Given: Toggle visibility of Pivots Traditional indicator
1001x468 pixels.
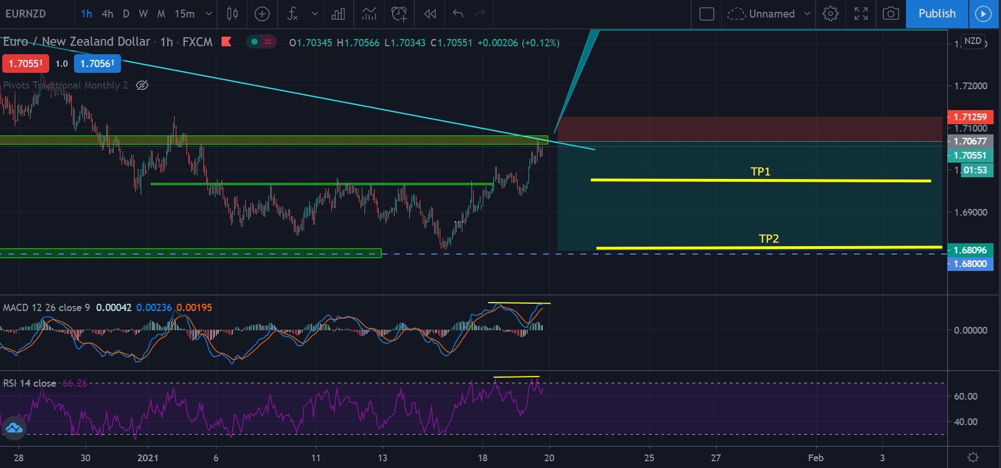Looking at the screenshot, I should [142, 85].
